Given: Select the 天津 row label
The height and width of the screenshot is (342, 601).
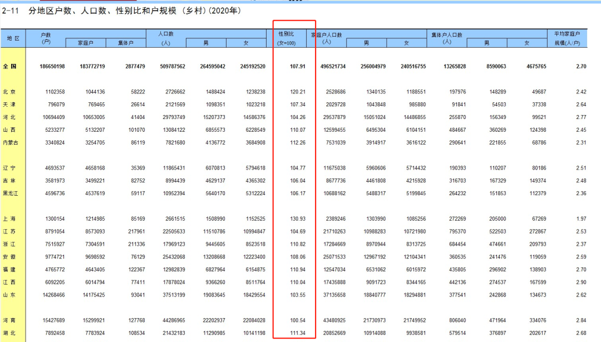Looking at the screenshot, I should [9, 105].
